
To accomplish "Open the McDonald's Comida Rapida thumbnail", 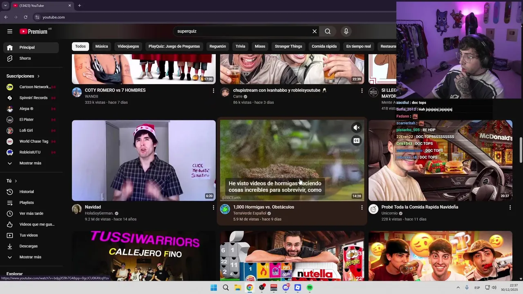I will (440, 160).
